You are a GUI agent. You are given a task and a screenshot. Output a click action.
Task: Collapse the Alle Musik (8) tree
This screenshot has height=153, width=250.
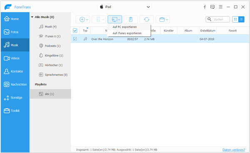point(32,17)
